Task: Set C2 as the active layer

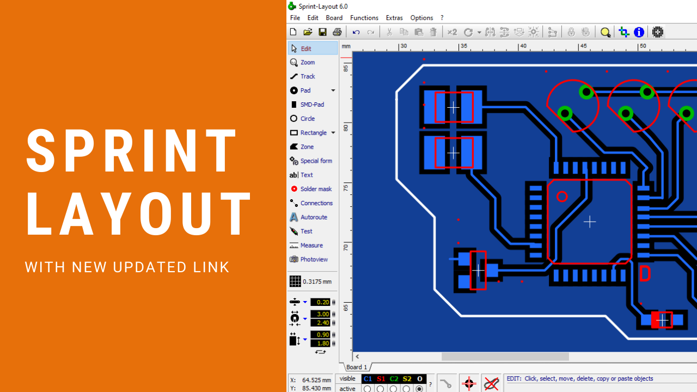Action: point(393,389)
